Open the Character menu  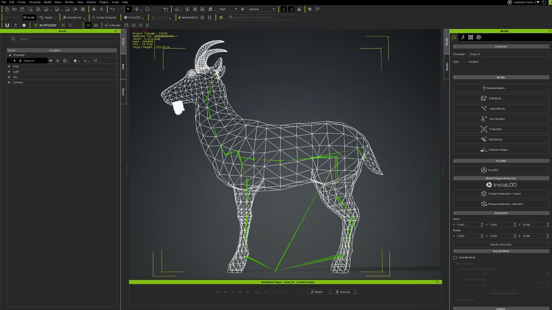pos(35,2)
